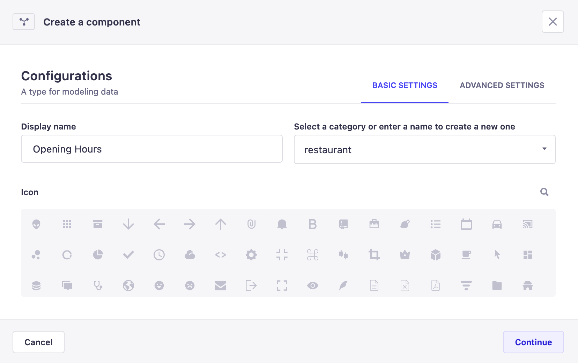Choose the calendar icon for the component
Image resolution: width=578 pixels, height=363 pixels.
click(467, 224)
